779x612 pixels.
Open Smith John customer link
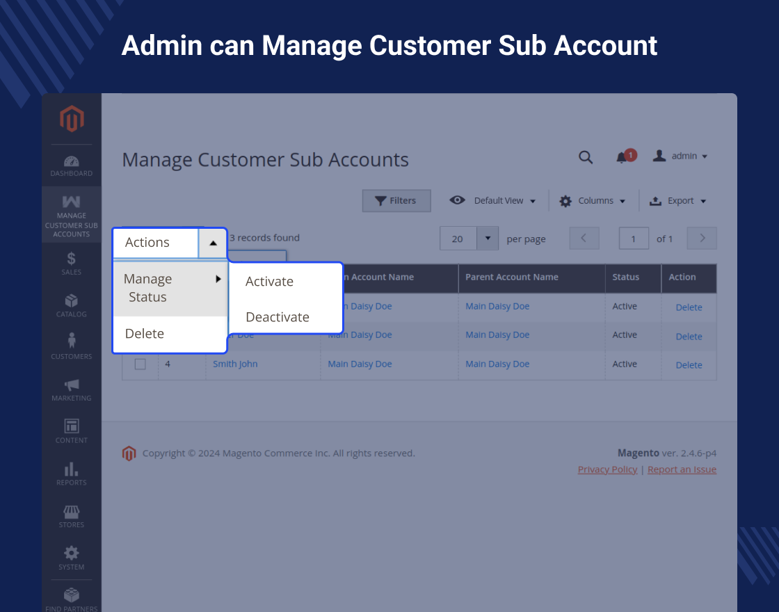pos(235,364)
